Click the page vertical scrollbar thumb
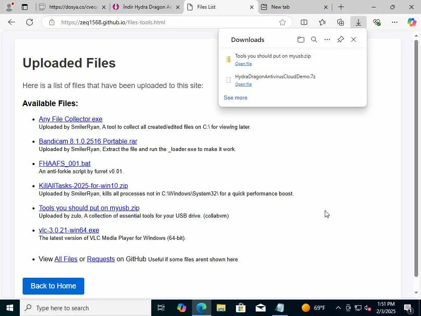This screenshot has width=421, height=316. coord(416,158)
